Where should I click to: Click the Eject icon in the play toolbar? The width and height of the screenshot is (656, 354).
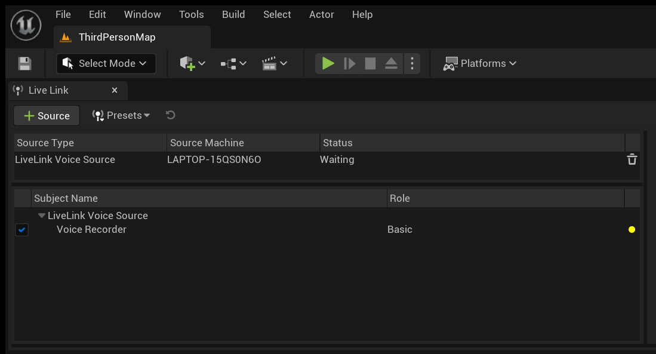391,63
